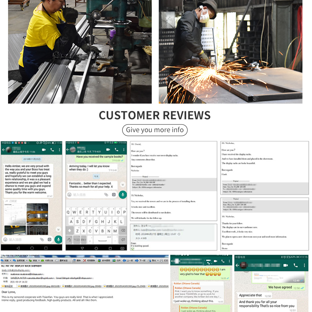Tap ?123 symbols key on keyboard
312x312 pixels.
tap(76, 240)
